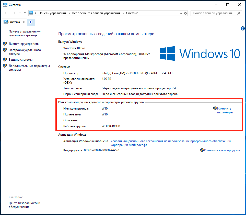Click Изменить параметры link
This screenshot has height=215, width=246.
[225, 111]
